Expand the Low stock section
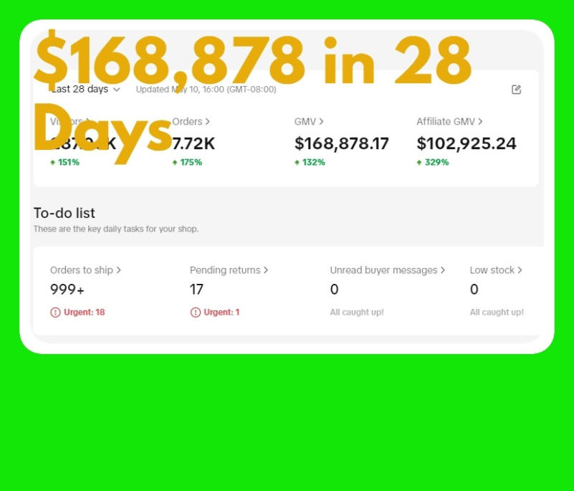 click(496, 270)
